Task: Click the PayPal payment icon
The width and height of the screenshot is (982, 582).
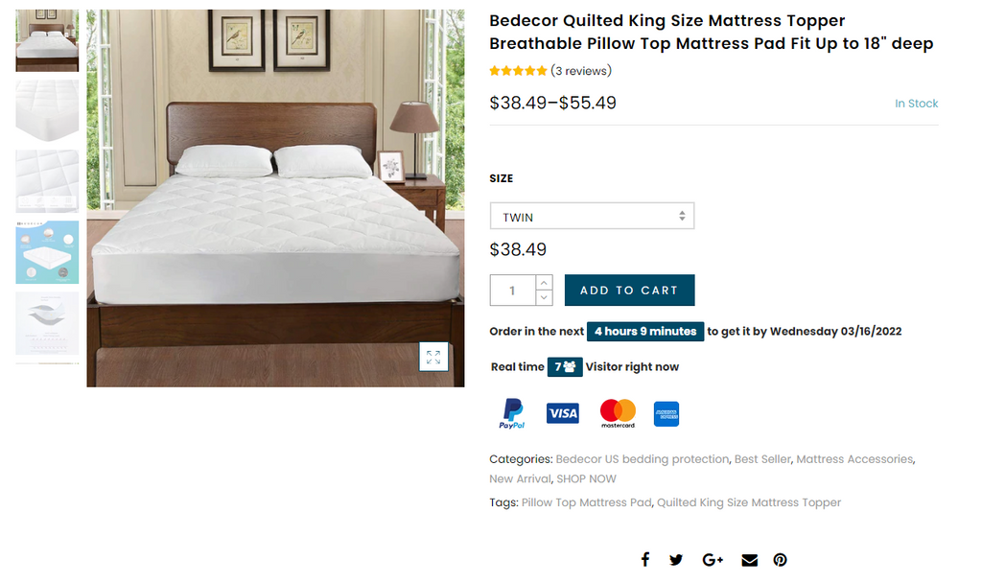Action: click(x=512, y=413)
